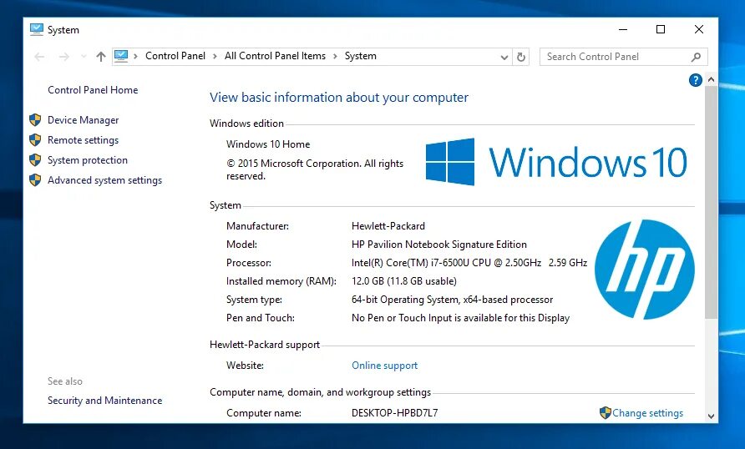The width and height of the screenshot is (745, 449).
Task: Click 'HP Pavilion Notebook Signature Edition' model text
Action: (439, 245)
